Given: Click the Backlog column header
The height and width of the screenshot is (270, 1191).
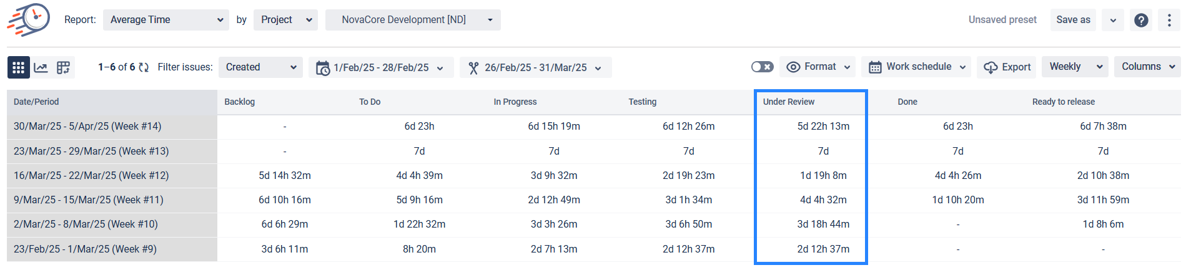Looking at the screenshot, I should 239,102.
